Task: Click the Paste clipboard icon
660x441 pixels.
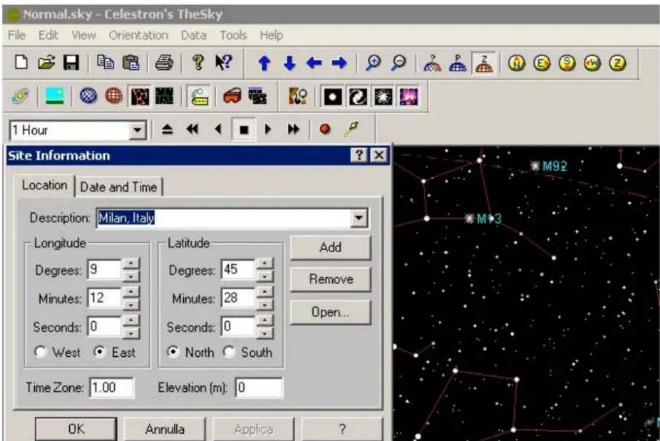Action: [131, 63]
